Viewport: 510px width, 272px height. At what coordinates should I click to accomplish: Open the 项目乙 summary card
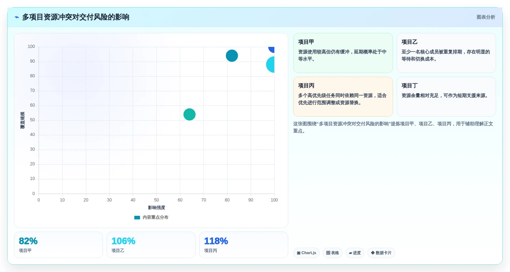point(446,53)
